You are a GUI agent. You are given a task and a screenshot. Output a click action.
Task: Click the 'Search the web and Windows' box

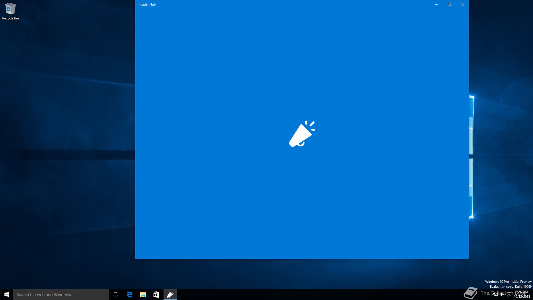point(61,294)
